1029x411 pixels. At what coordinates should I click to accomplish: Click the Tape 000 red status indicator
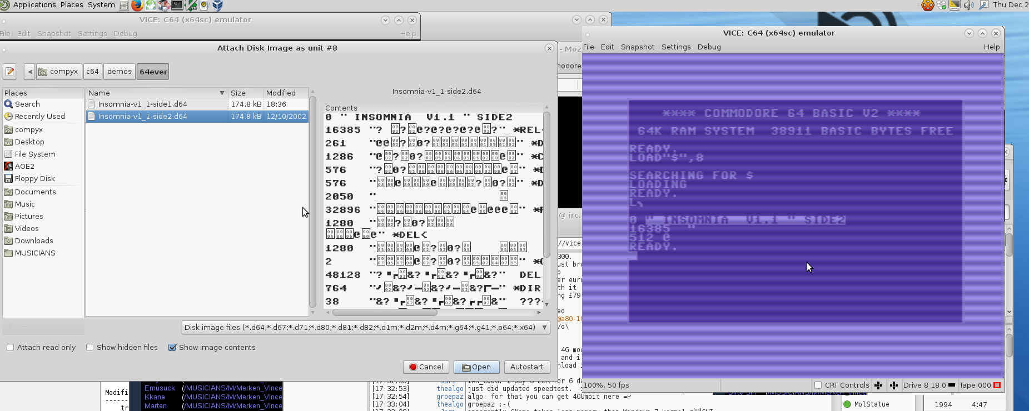(x=997, y=385)
